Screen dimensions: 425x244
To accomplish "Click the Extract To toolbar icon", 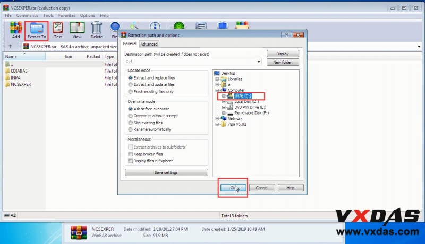I will tap(37, 30).
